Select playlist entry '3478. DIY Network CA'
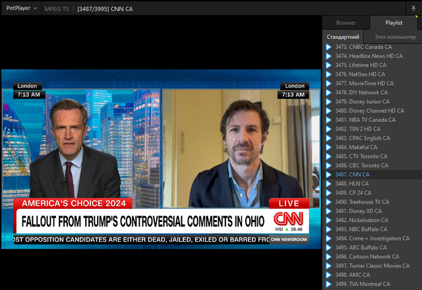This screenshot has height=290, width=422. pyautogui.click(x=373, y=93)
